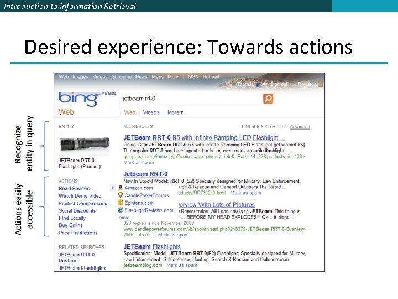The height and width of the screenshot is (299, 398).
Task: Click the Buy Online action
Action: [71, 225]
